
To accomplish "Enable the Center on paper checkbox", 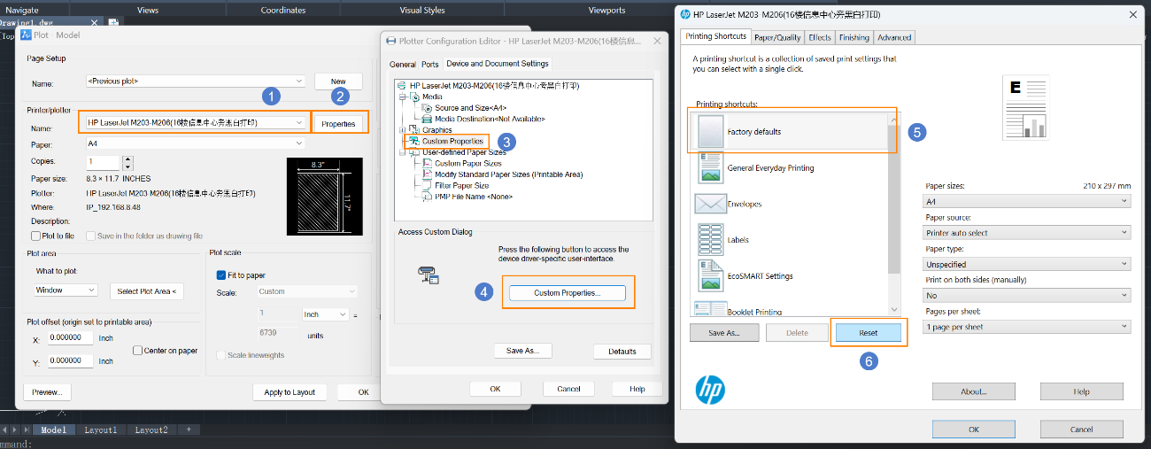I will click(137, 351).
